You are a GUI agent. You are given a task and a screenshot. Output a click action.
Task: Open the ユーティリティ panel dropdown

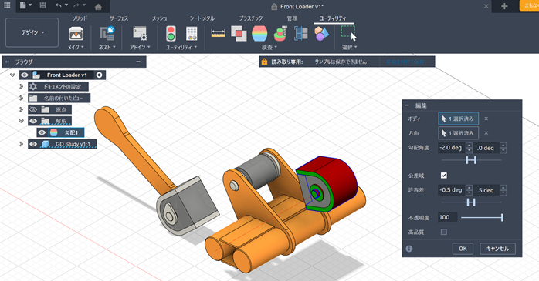(x=181, y=47)
